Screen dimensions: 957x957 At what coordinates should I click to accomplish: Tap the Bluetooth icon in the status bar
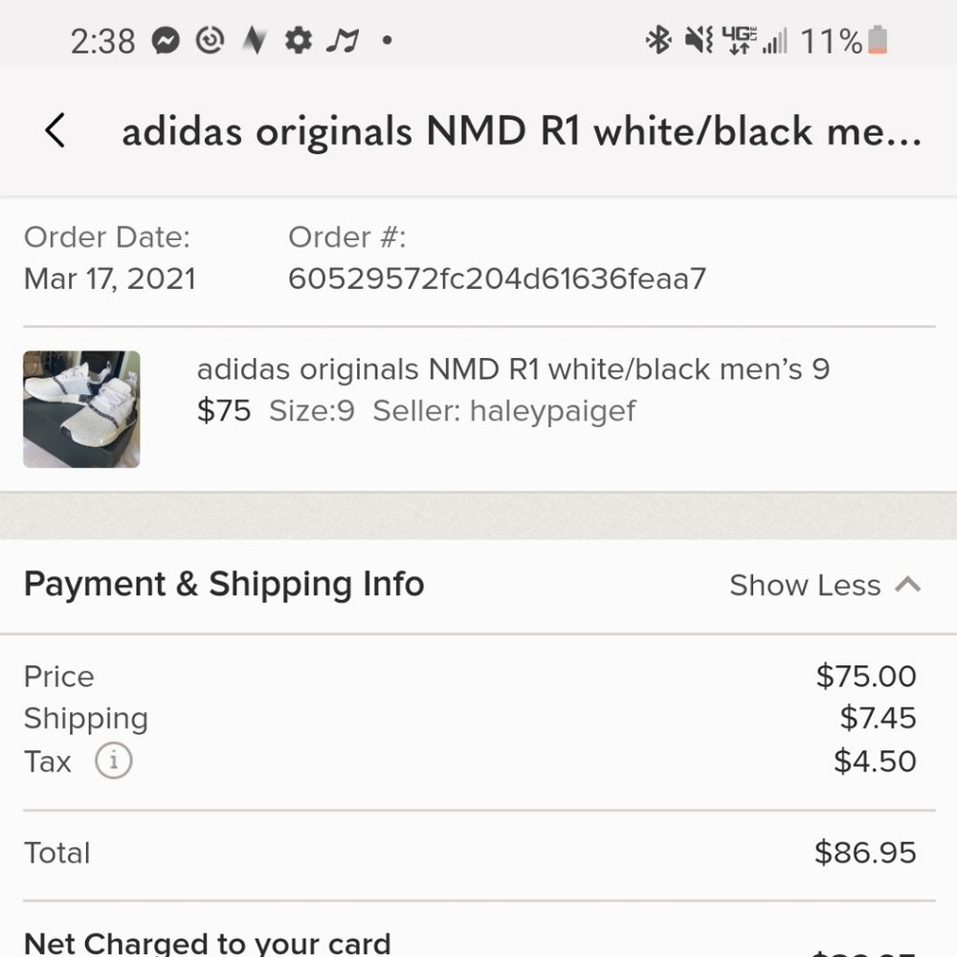click(657, 38)
